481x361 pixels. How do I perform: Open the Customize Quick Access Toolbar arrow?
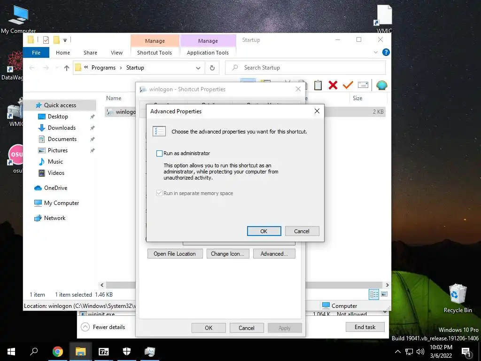[x=65, y=40]
